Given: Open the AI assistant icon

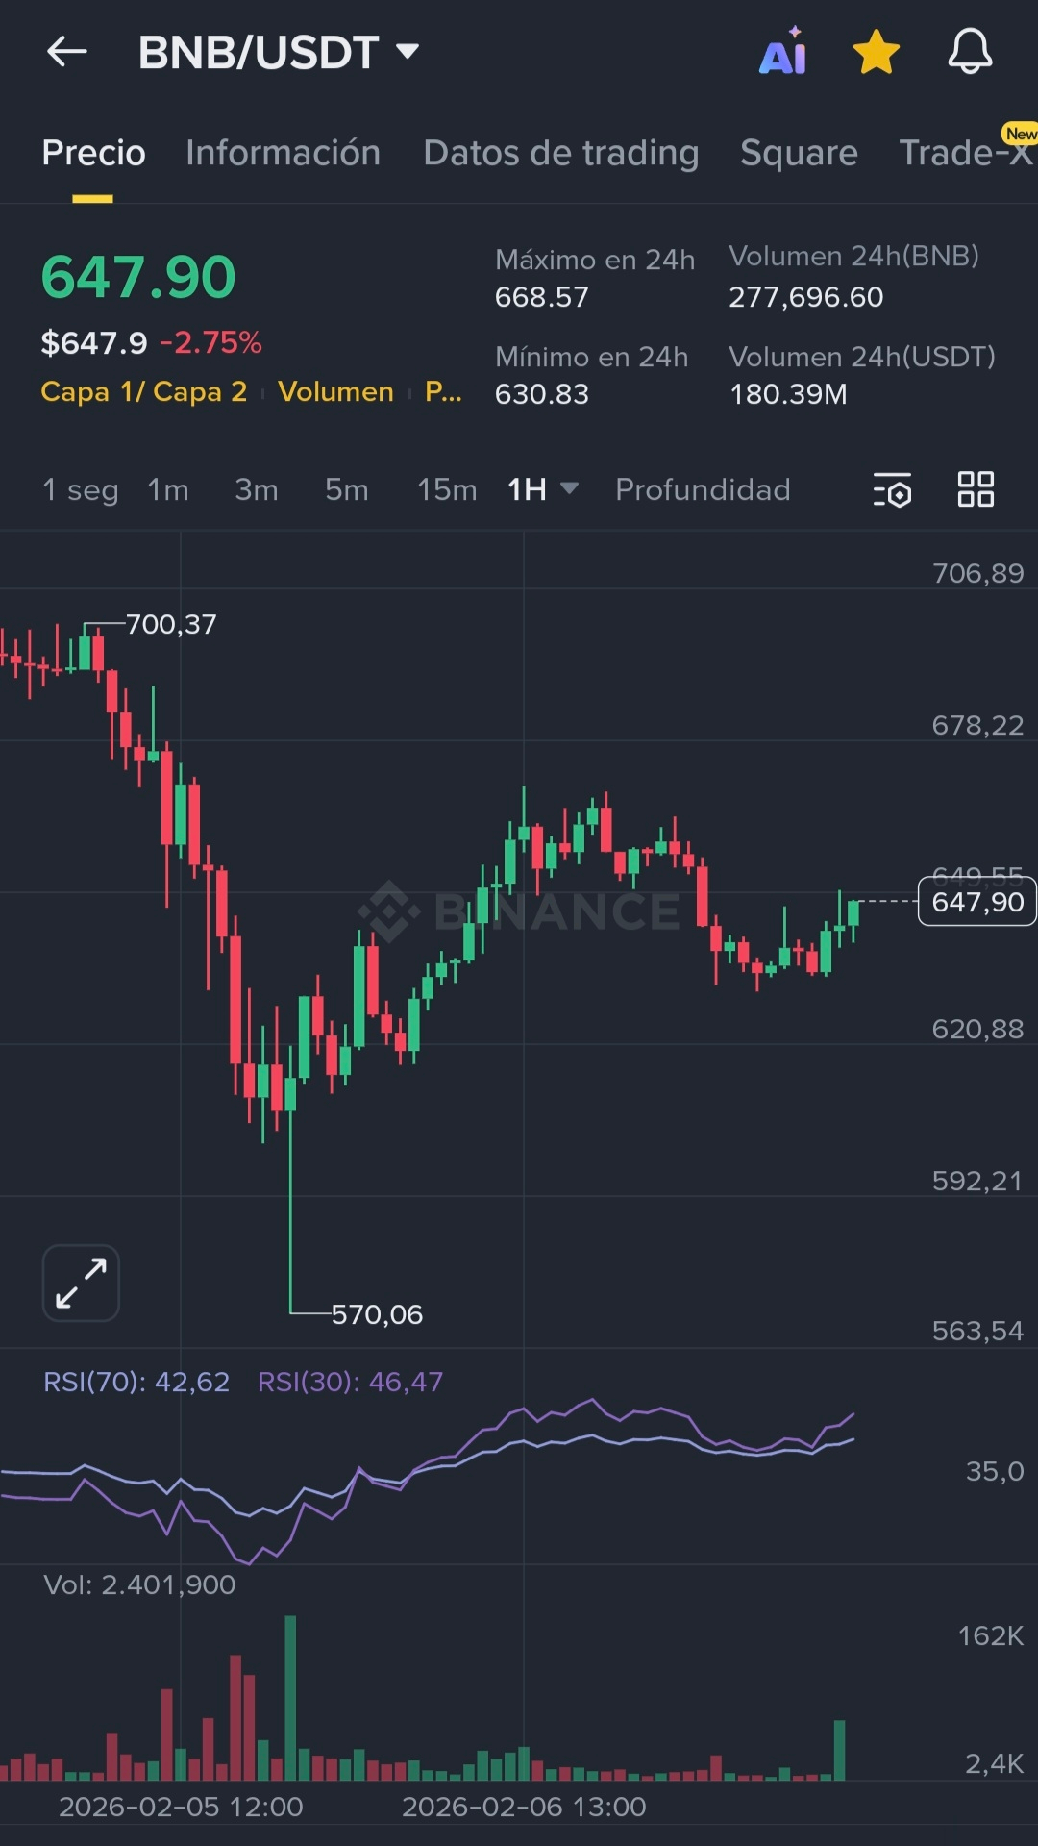Looking at the screenshot, I should pos(783,52).
